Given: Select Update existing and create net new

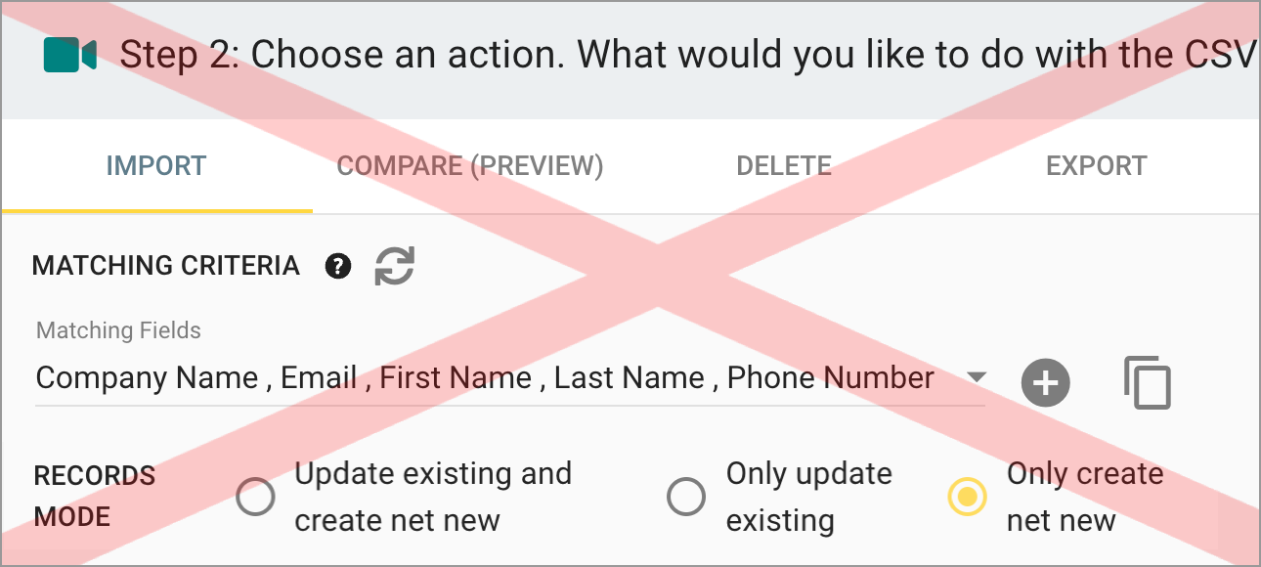Looking at the screenshot, I should (x=256, y=497).
